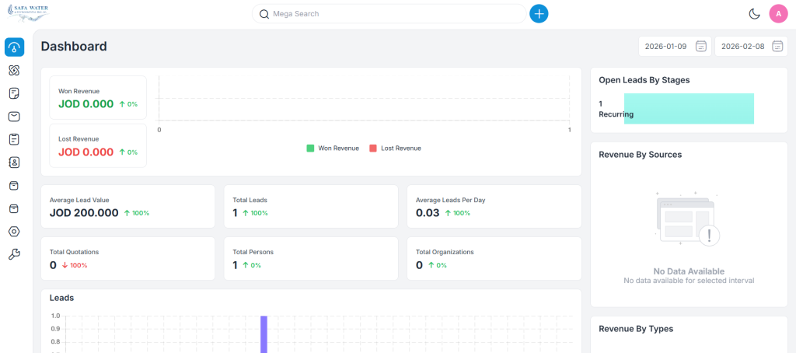The width and height of the screenshot is (796, 353).
Task: Open the Mail envelope icon in sidebar
Action: tap(14, 117)
